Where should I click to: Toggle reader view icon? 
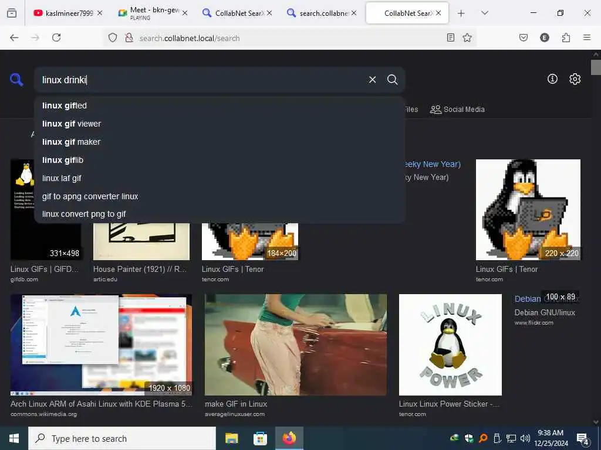coord(451,37)
